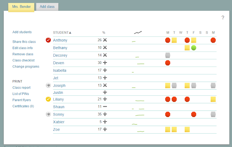The height and width of the screenshot is (147, 232).
Task: Click the X icon in Joseph's row
Action: (105, 85)
